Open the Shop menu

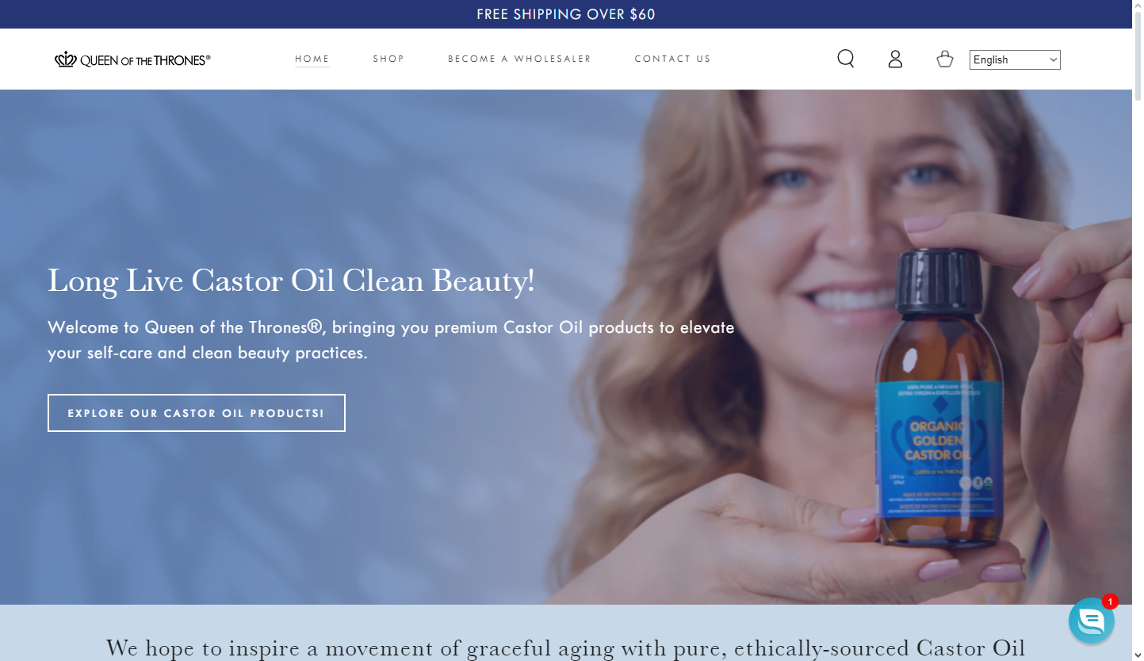[x=388, y=59]
